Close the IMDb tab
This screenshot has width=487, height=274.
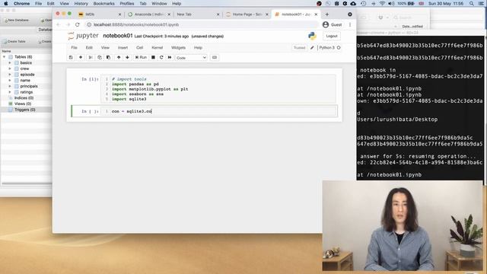[x=120, y=14]
